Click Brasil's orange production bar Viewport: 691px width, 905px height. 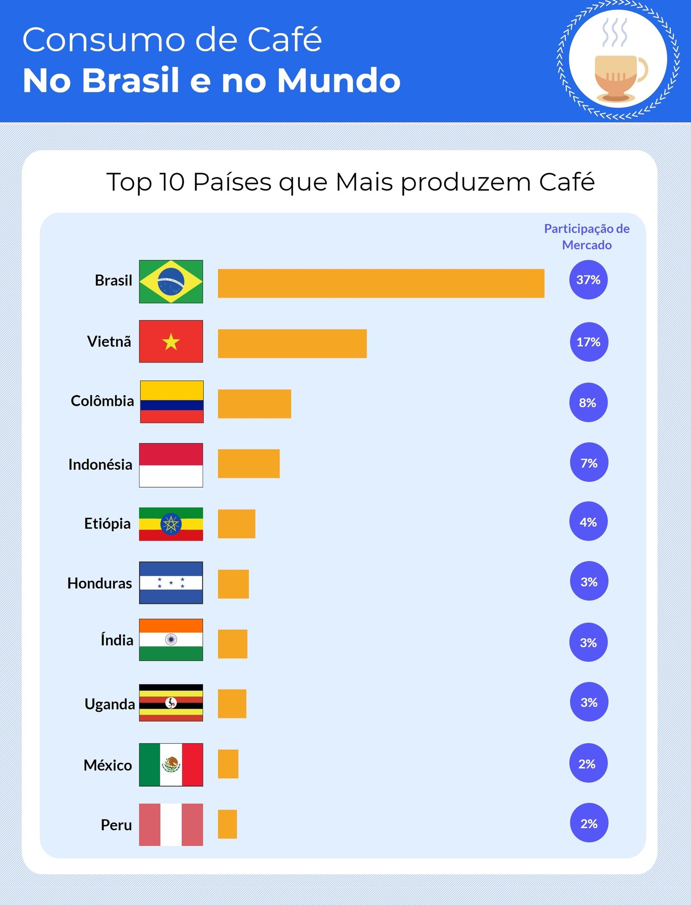point(381,283)
